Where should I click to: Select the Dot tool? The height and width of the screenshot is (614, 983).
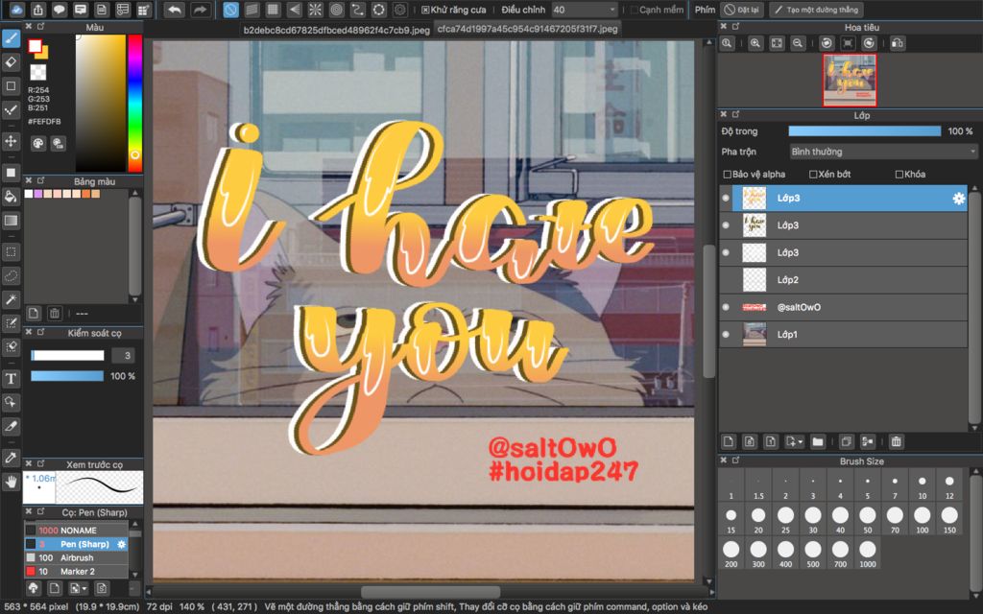[x=11, y=110]
